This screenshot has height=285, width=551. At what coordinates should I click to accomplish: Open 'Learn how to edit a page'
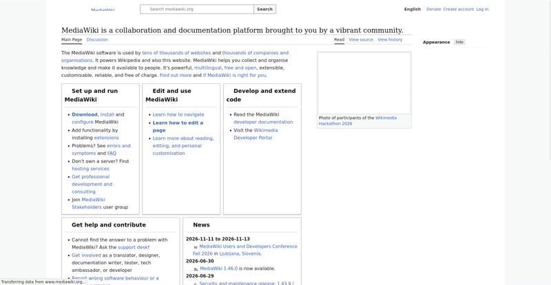click(178, 127)
